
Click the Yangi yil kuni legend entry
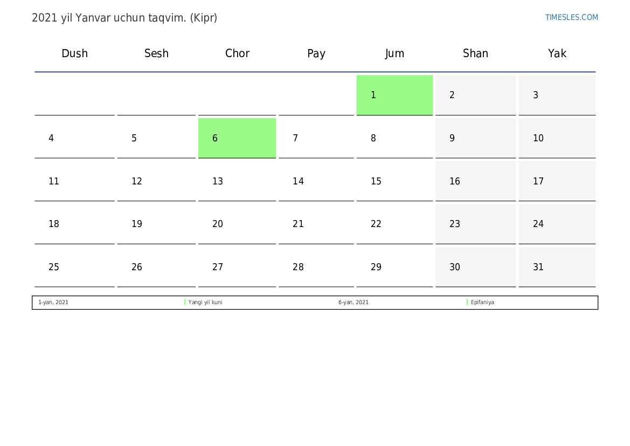coord(205,303)
